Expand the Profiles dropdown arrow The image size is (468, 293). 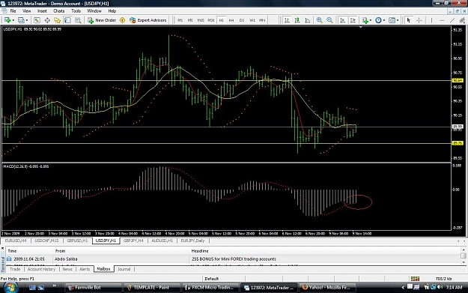27,20
